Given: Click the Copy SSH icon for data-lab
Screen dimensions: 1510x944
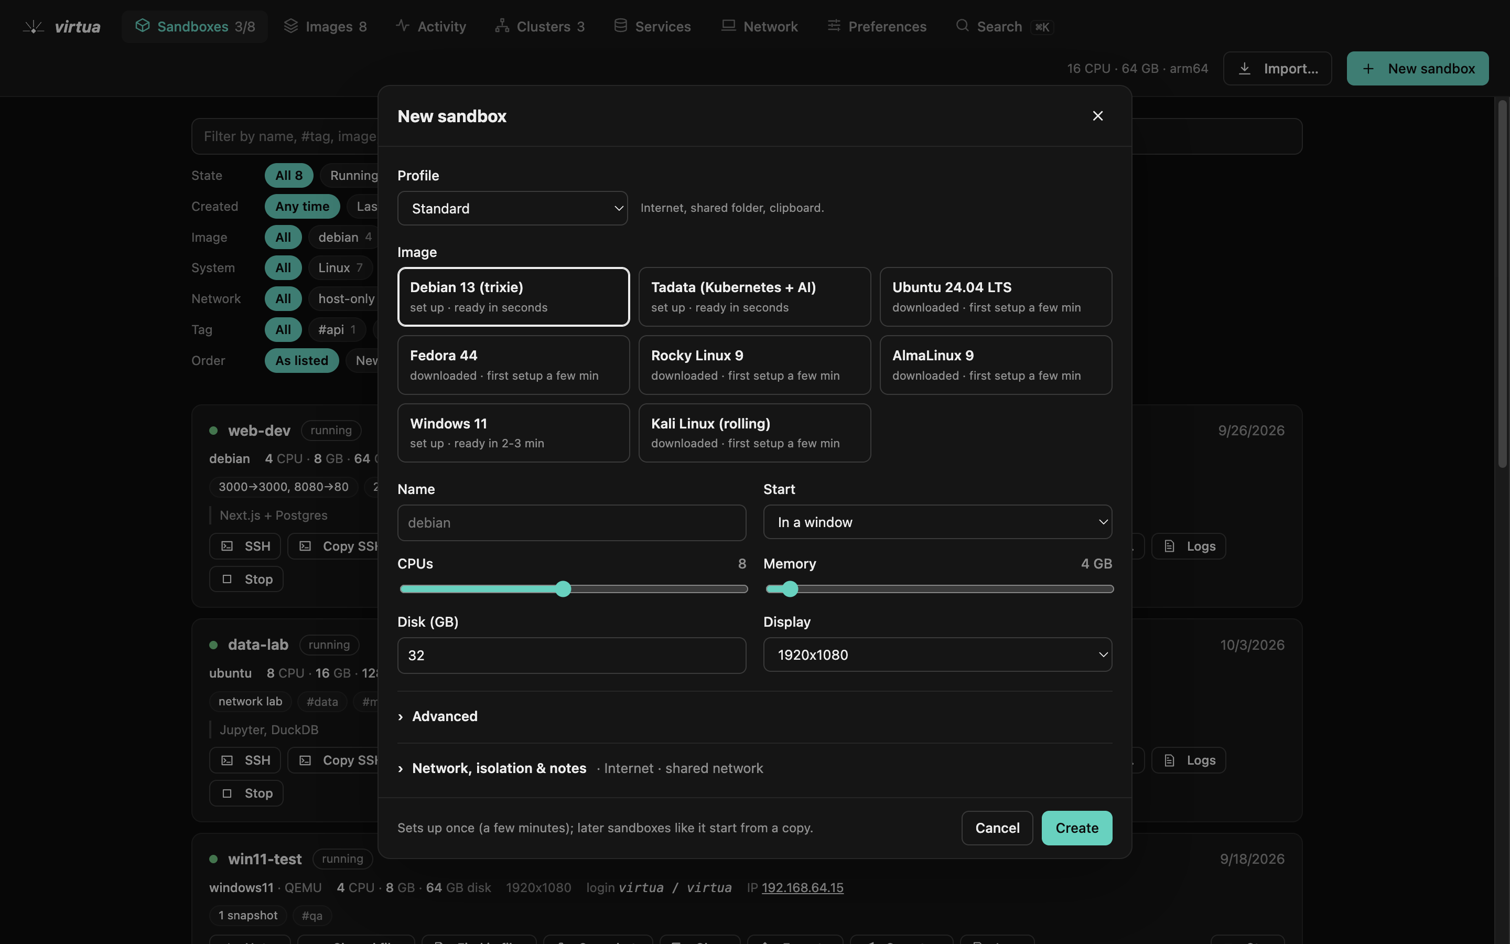Looking at the screenshot, I should pyautogui.click(x=305, y=760).
